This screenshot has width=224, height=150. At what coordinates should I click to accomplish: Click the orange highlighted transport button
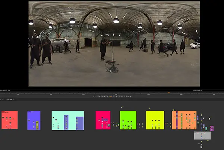click(x=111, y=96)
